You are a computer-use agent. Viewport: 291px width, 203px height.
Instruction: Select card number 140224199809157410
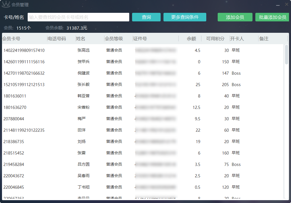click(24, 50)
